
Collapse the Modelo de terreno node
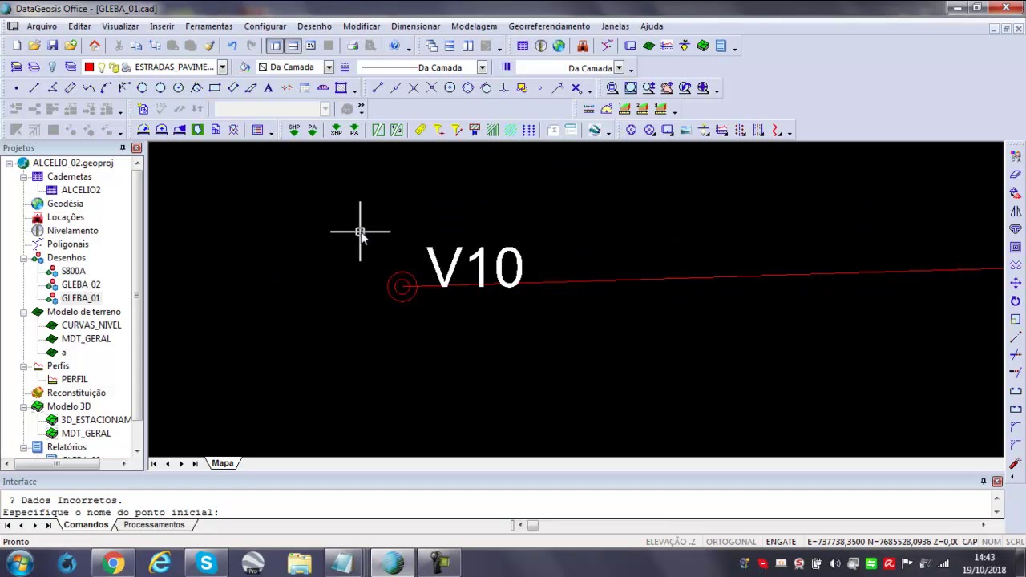[24, 312]
